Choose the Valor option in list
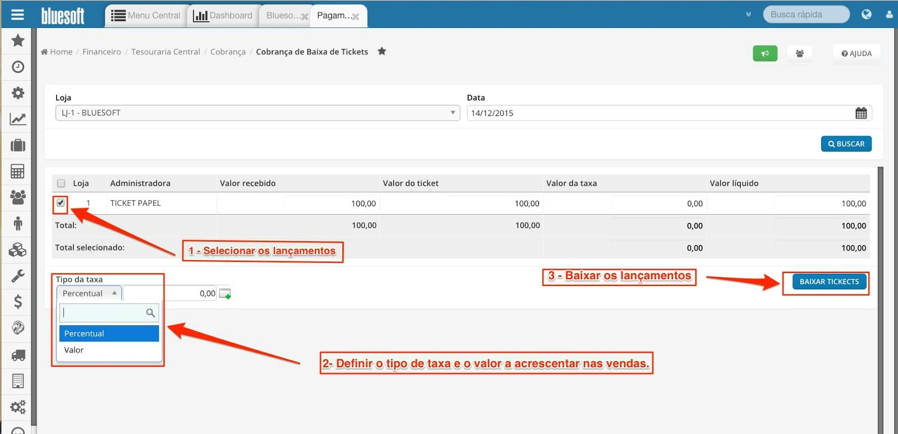Image resolution: width=898 pixels, height=434 pixels. pyautogui.click(x=109, y=350)
